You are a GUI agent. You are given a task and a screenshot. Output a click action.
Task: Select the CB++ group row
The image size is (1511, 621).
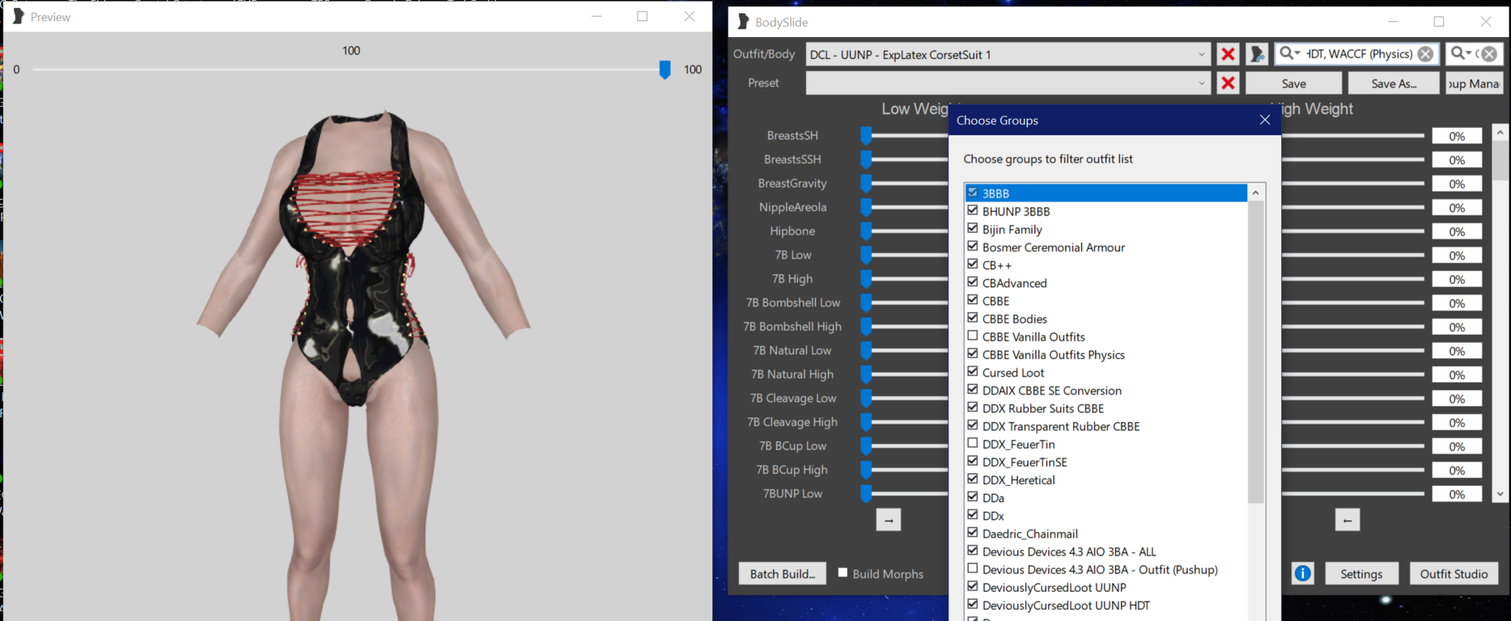pos(1106,265)
